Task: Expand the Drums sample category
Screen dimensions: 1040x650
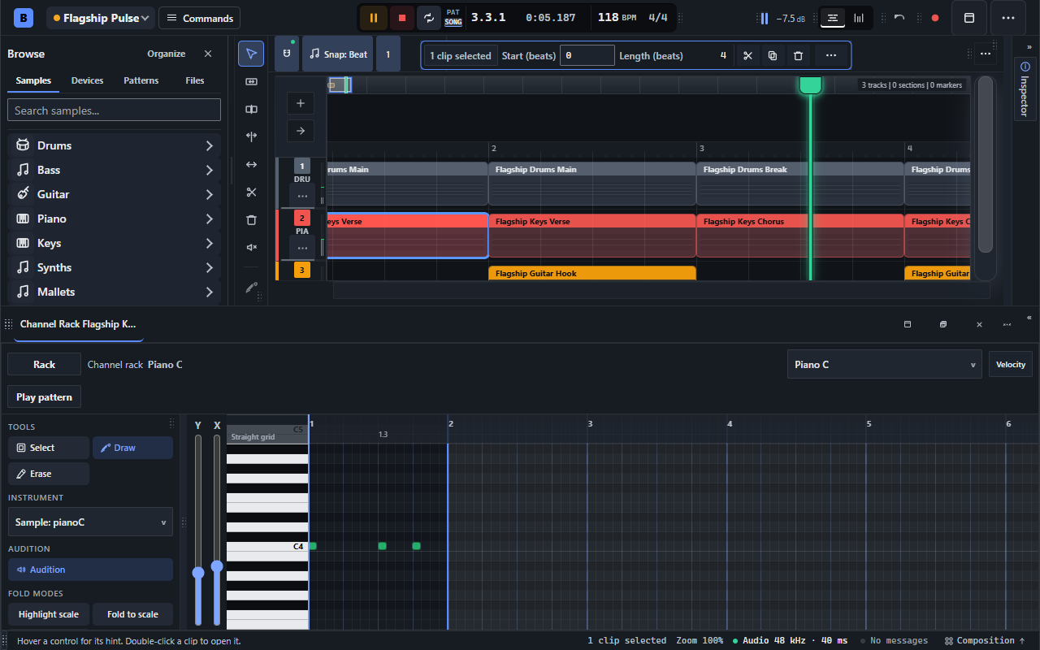Action: (x=115, y=145)
